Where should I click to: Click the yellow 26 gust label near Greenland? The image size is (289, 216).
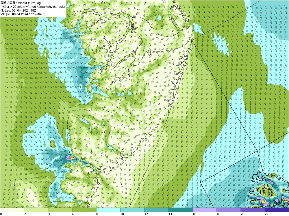tap(72, 157)
